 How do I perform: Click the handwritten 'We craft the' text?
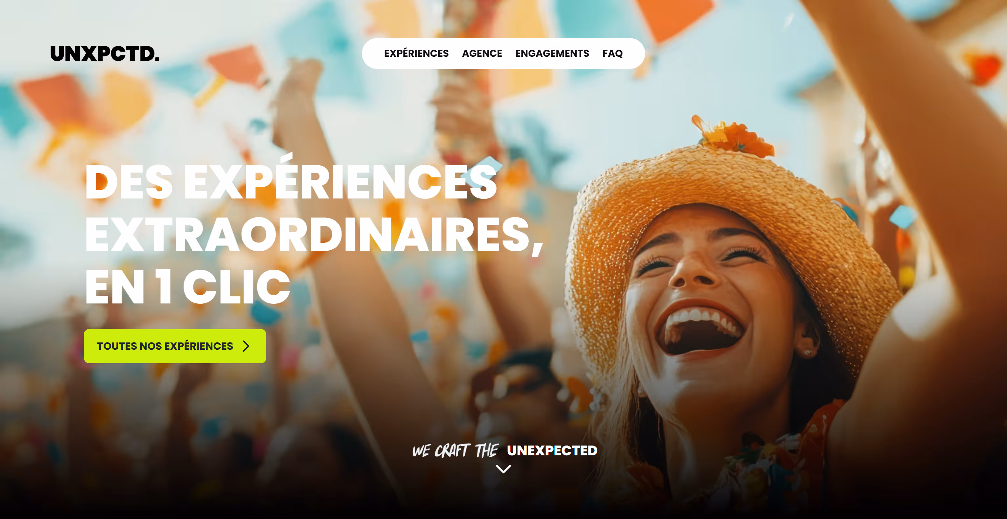pos(455,450)
